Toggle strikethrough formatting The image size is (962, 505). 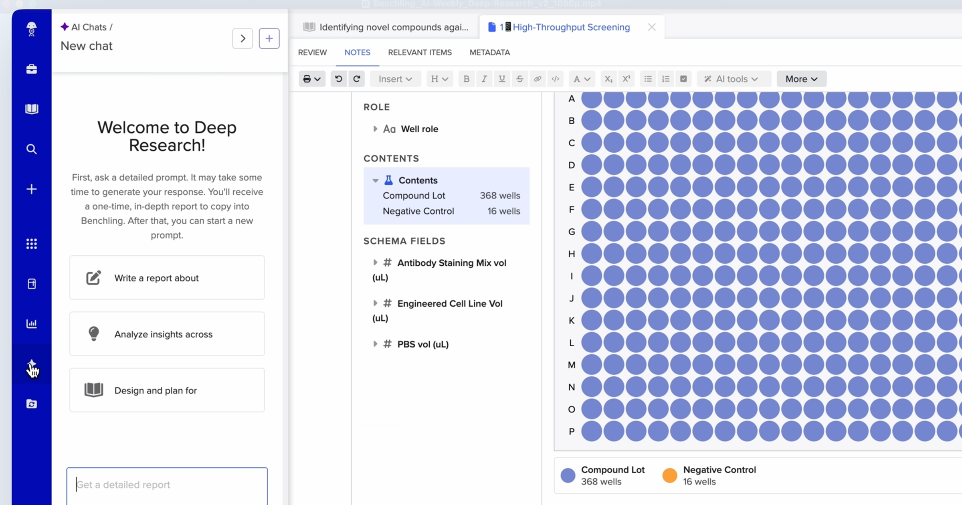(x=519, y=79)
